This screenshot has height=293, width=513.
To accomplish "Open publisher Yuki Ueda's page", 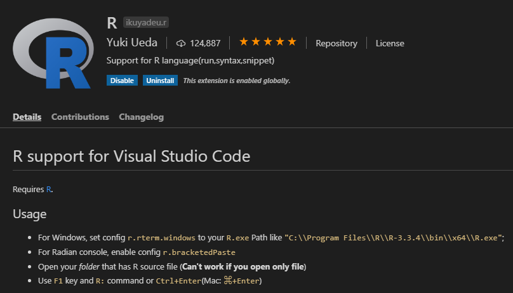I will [133, 43].
